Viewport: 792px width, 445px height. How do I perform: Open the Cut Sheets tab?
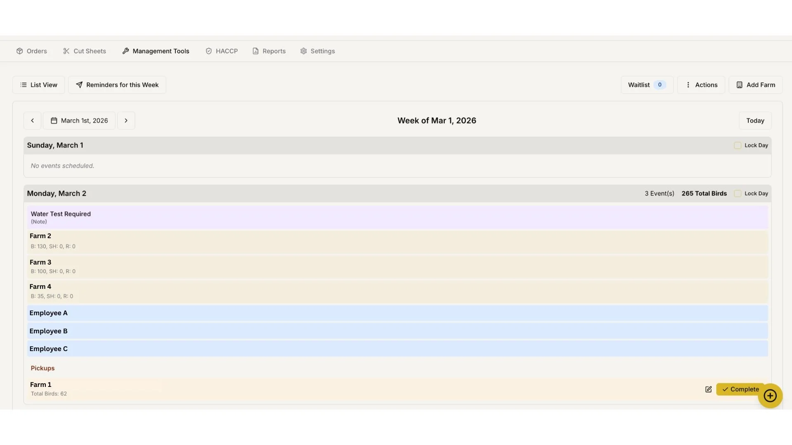85,51
